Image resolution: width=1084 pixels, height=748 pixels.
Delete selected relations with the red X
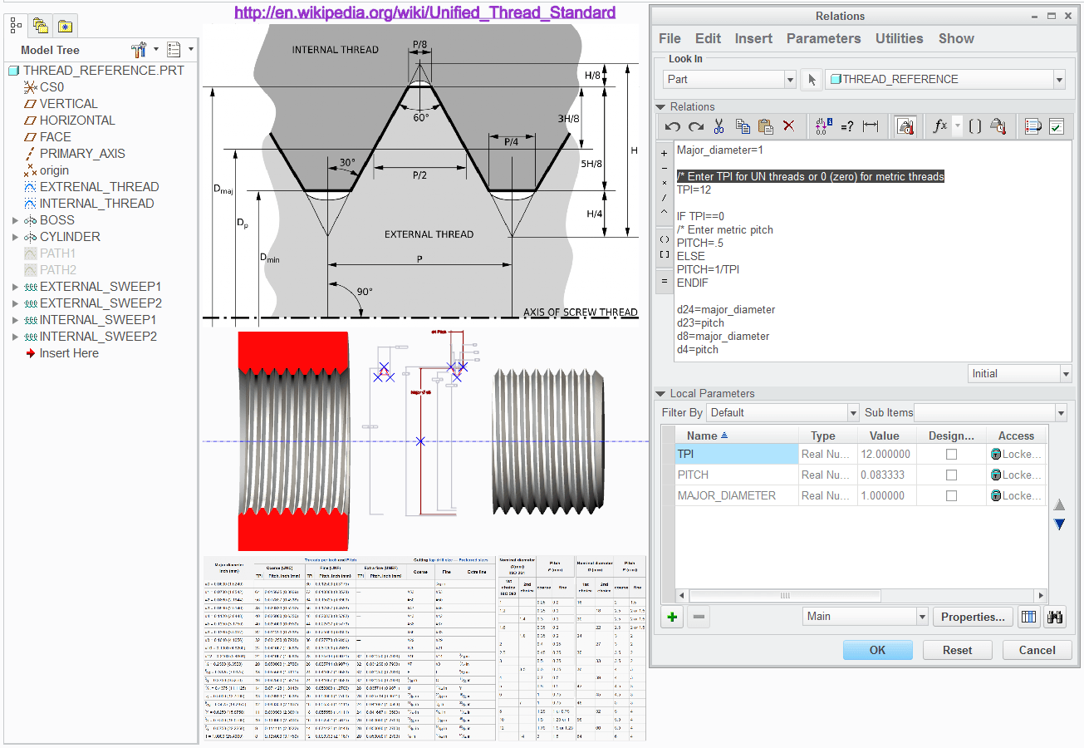[x=789, y=126]
